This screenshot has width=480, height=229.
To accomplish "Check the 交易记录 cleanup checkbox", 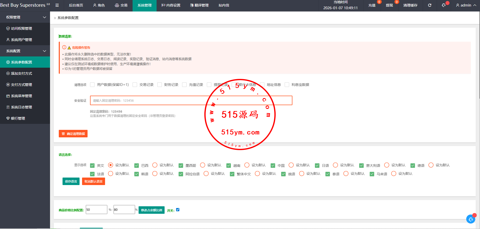I will tap(135, 85).
